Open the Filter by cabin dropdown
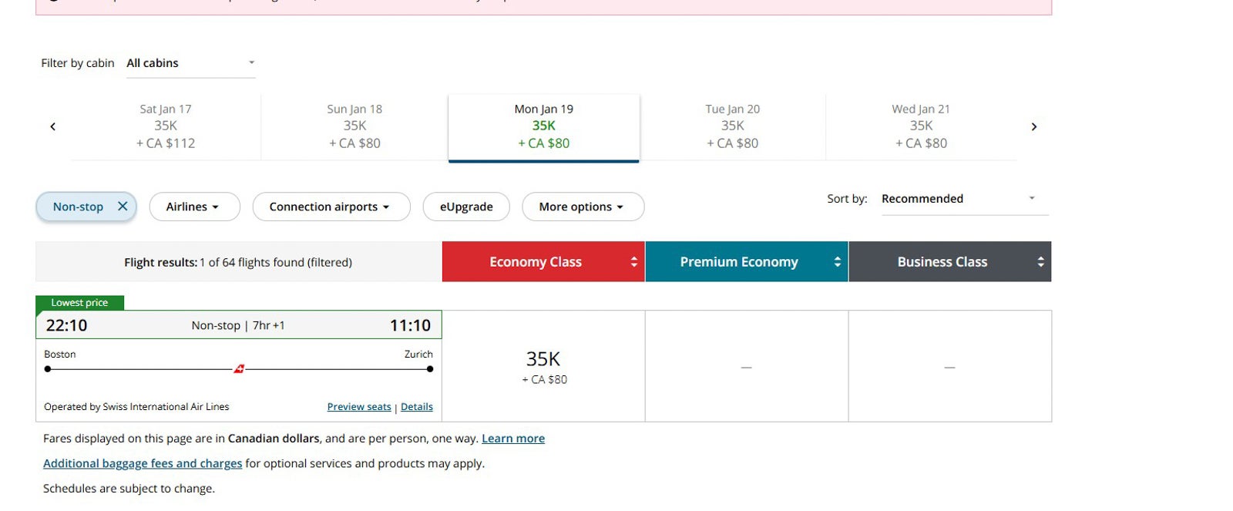This screenshot has width=1233, height=511. 190,63
